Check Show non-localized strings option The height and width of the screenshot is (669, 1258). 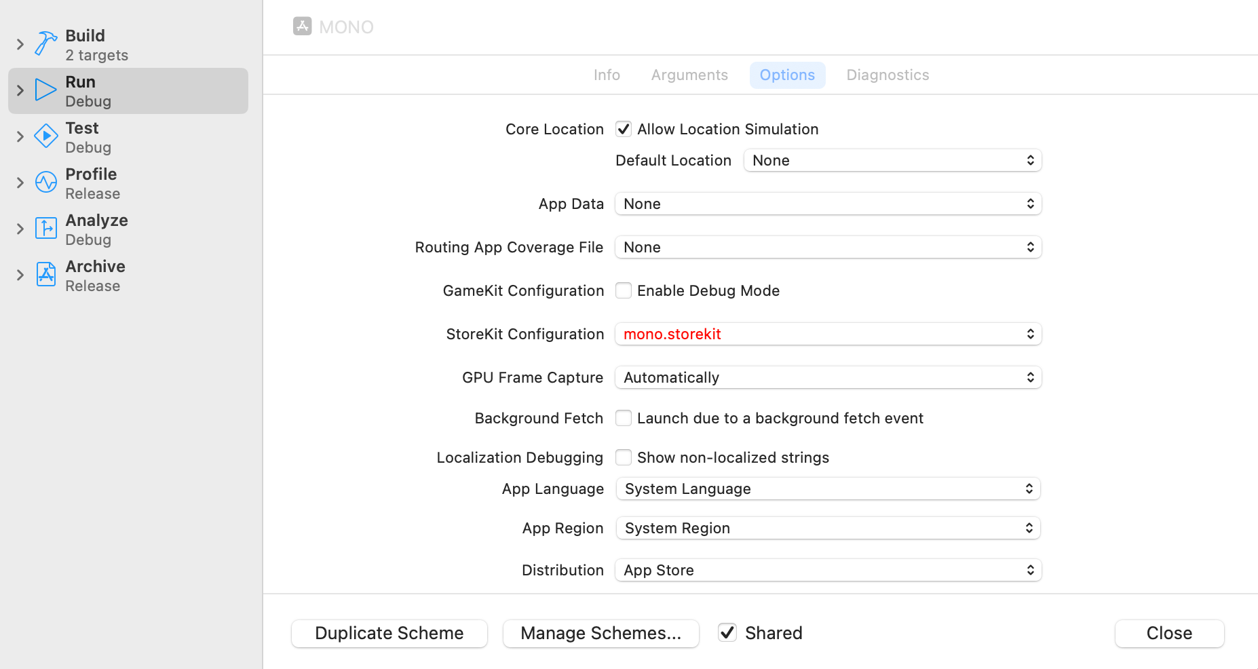[624, 457]
